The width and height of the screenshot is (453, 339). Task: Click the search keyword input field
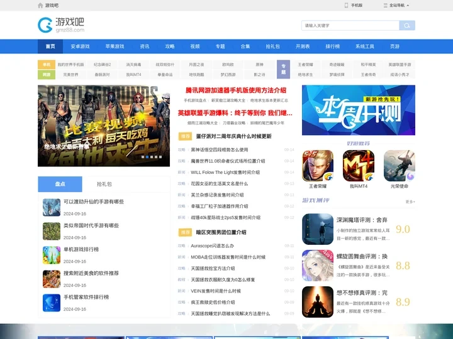[x=350, y=25]
